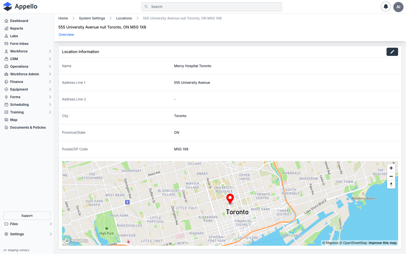Go to Home breadcrumb
This screenshot has height=259, width=406.
pos(63,18)
